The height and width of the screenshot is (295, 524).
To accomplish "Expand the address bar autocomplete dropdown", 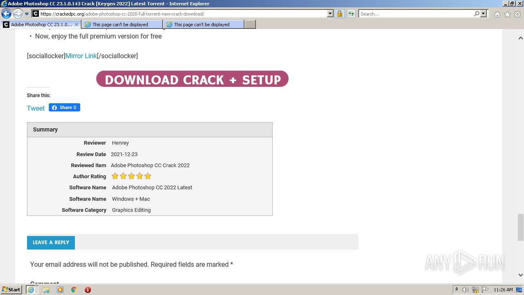I will pyautogui.click(x=330, y=14).
